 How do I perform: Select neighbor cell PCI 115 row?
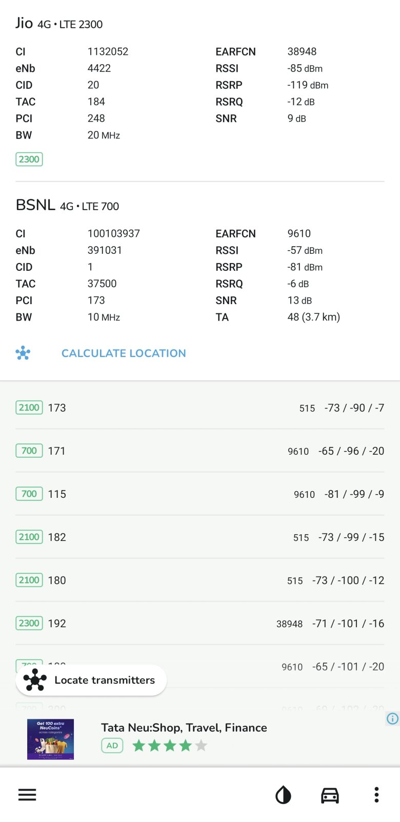(200, 494)
